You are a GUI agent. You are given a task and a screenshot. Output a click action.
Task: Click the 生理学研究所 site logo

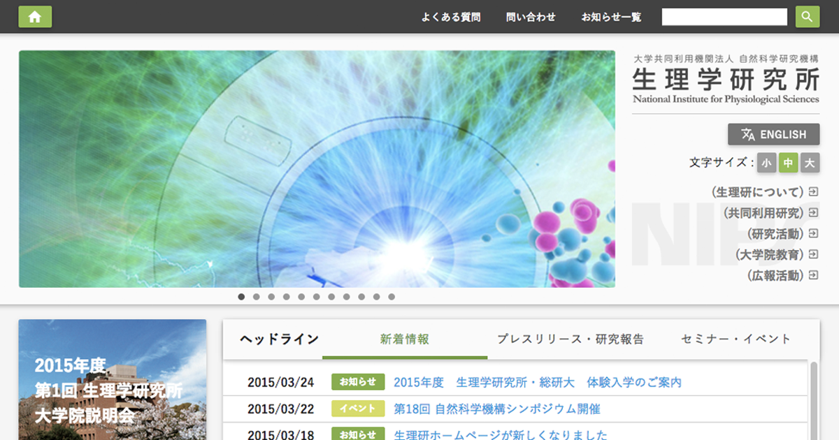(x=726, y=78)
